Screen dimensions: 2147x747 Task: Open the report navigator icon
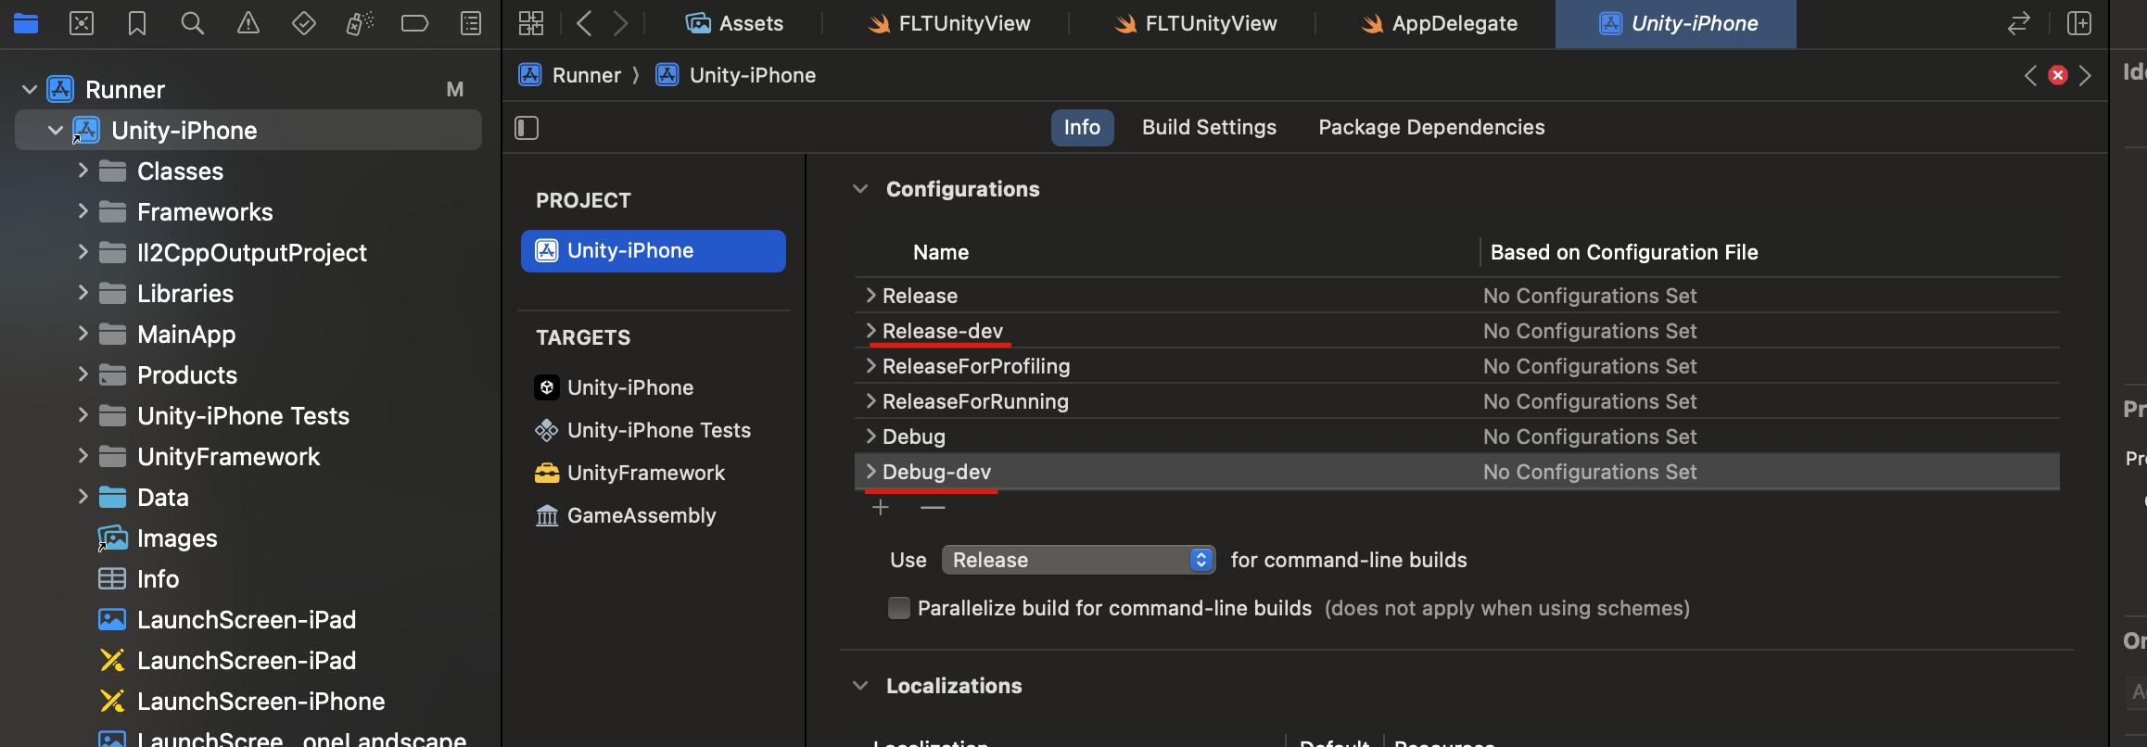point(471,23)
